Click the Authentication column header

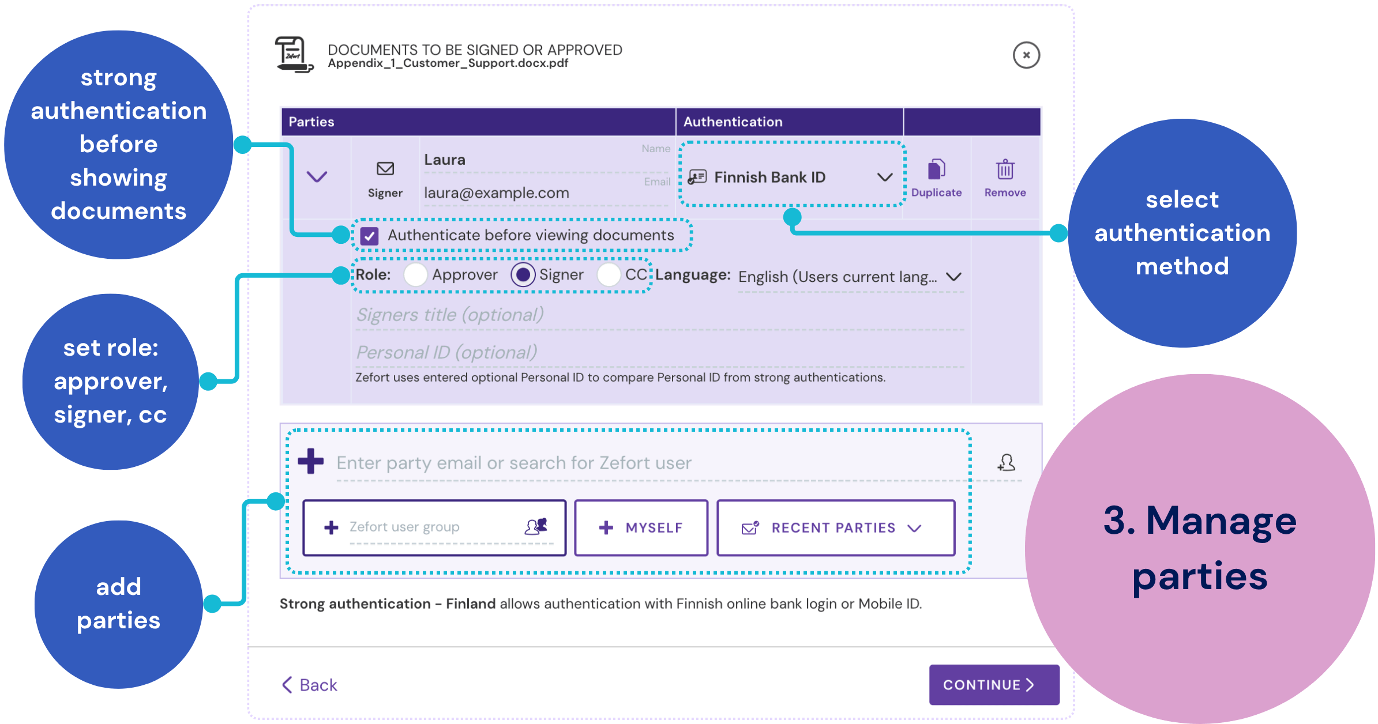(x=789, y=122)
